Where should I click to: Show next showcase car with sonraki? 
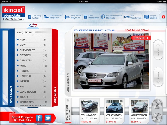point(158,50)
